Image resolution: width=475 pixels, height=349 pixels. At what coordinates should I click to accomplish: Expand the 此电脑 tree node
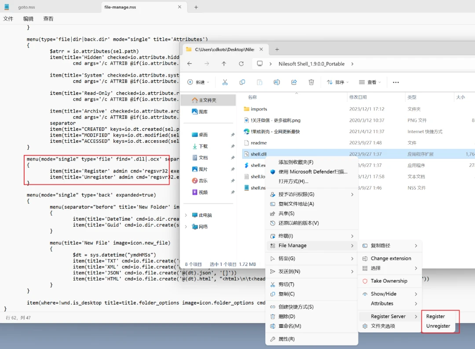[x=186, y=215]
